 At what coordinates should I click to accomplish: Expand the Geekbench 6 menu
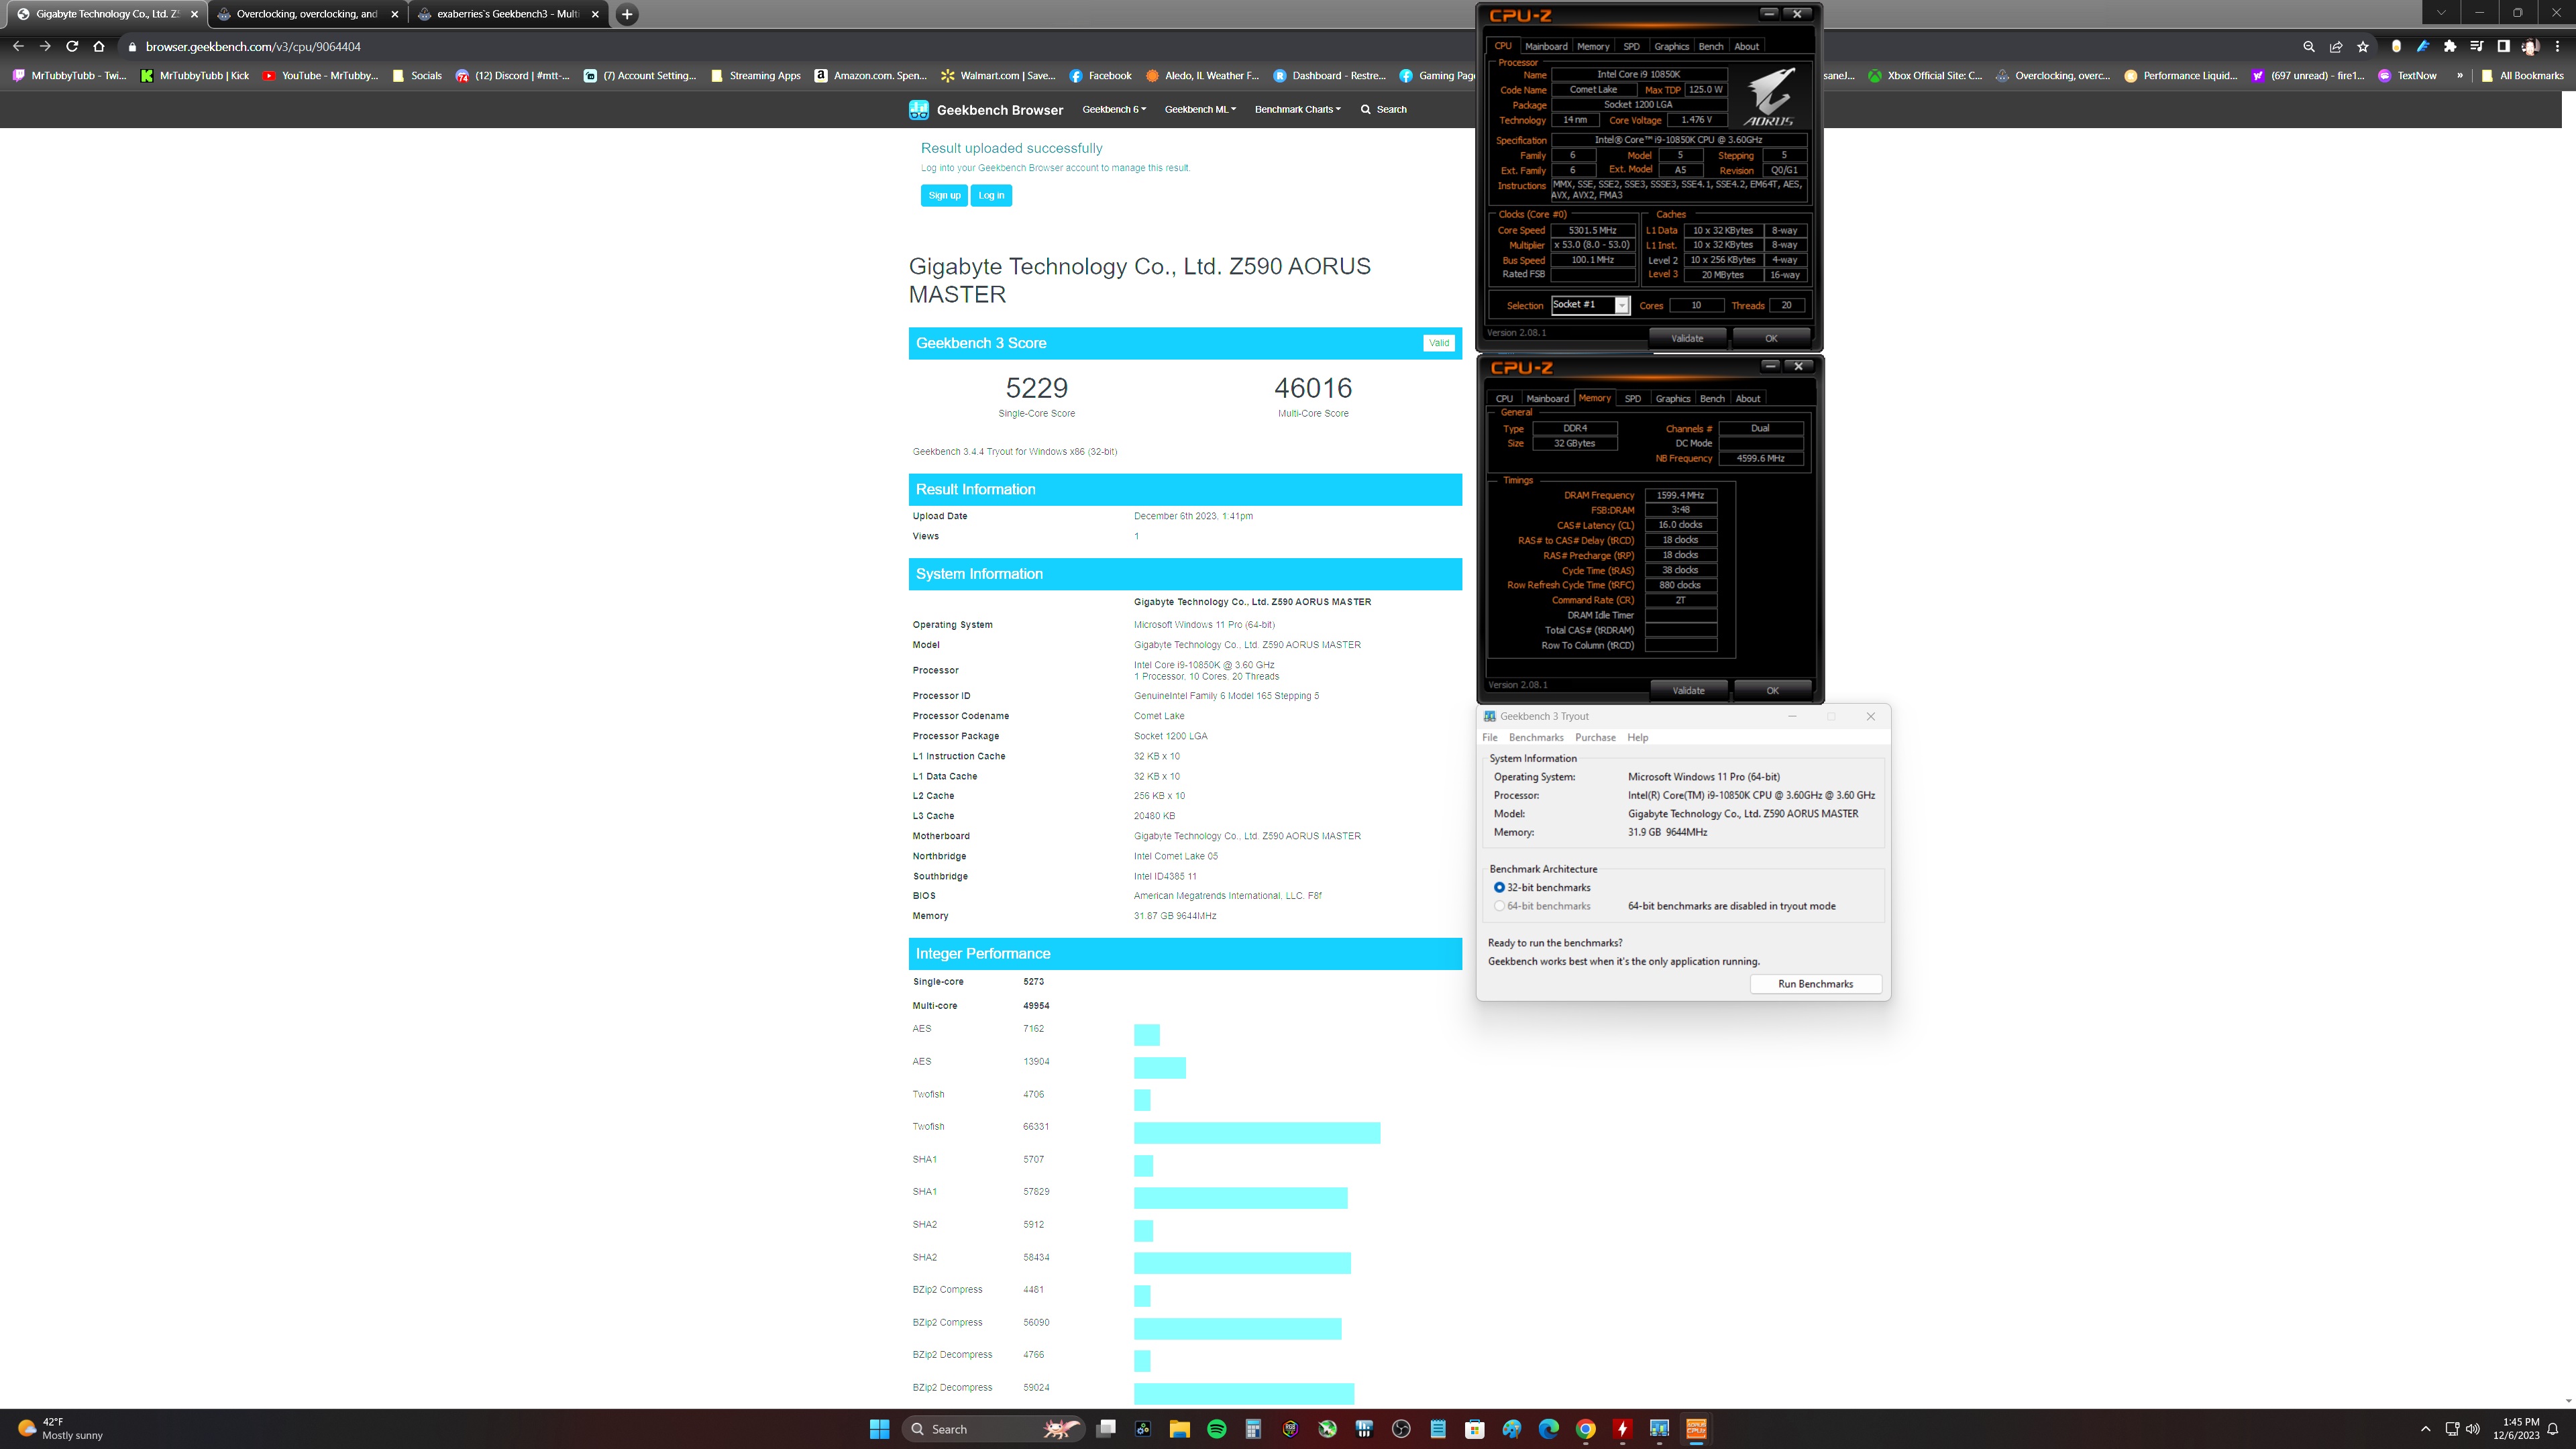pos(1114,110)
